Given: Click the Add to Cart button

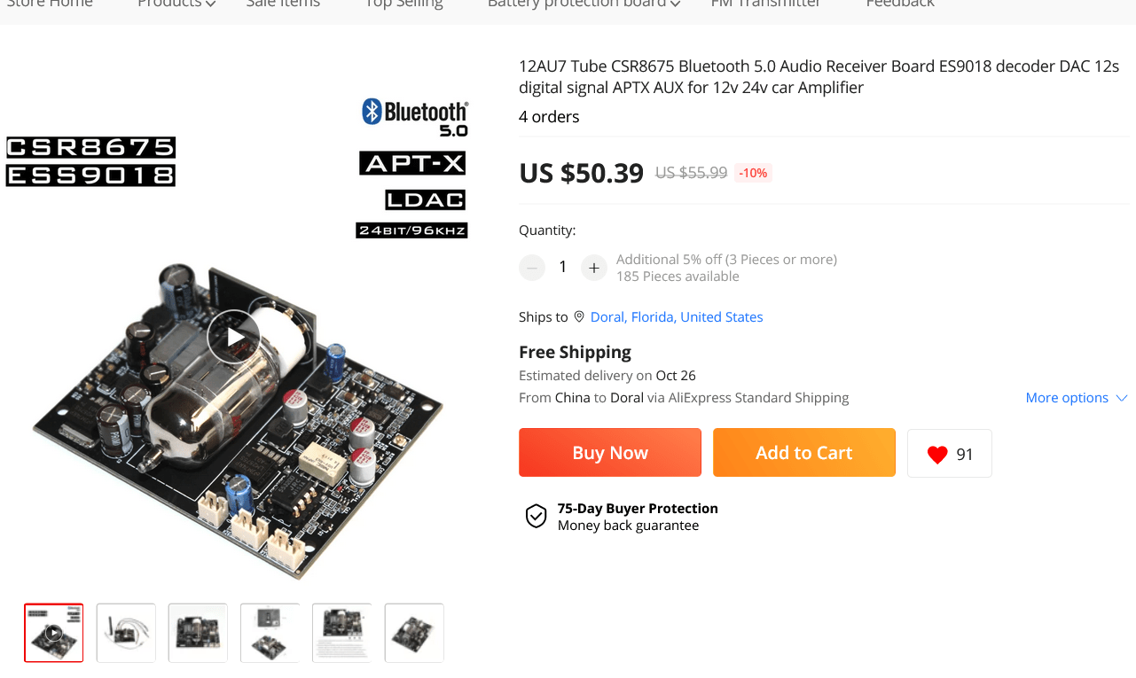Looking at the screenshot, I should pos(804,453).
